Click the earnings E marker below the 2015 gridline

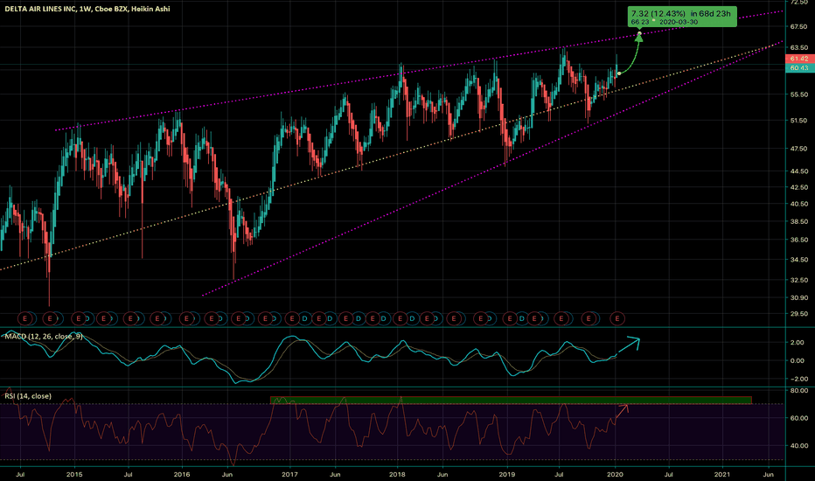pyautogui.click(x=79, y=318)
